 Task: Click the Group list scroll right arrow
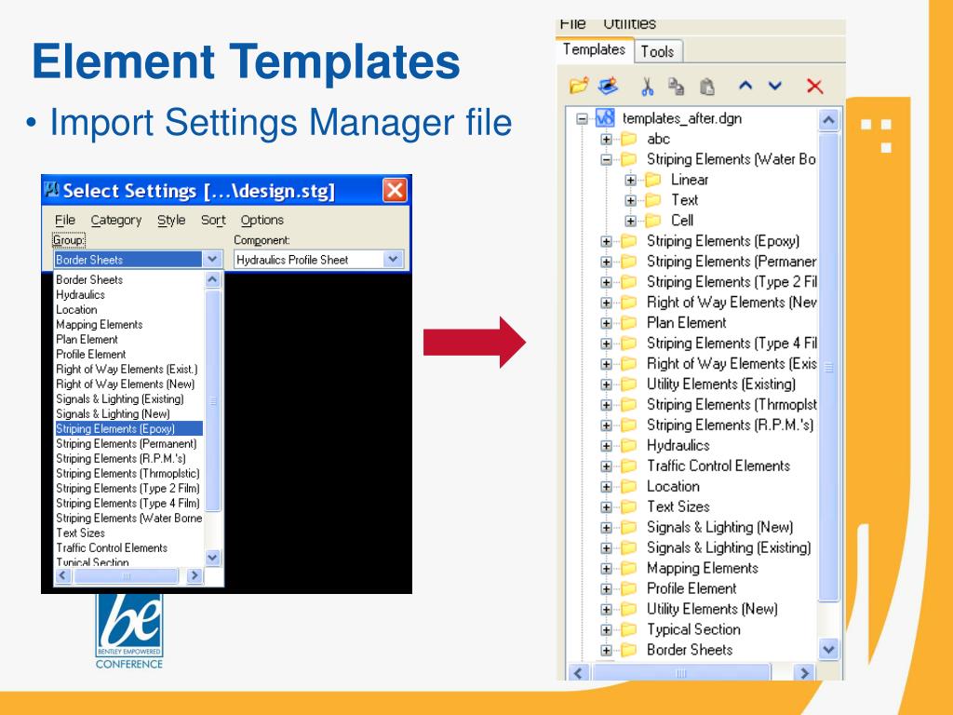pos(194,575)
